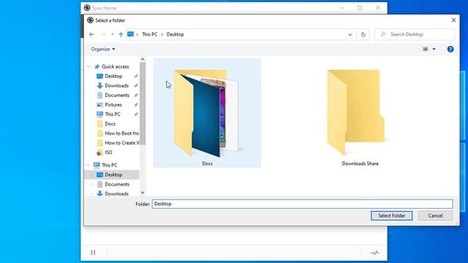Open pinned This PC under Quick access
Image resolution: width=468 pixels, height=263 pixels.
[x=113, y=114]
